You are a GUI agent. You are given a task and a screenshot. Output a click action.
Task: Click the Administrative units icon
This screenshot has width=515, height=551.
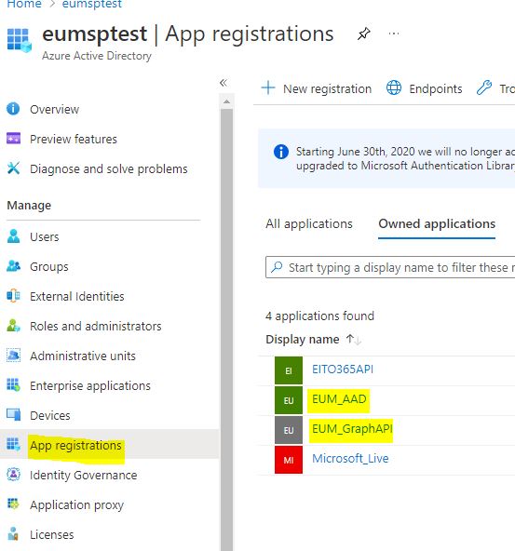click(13, 356)
